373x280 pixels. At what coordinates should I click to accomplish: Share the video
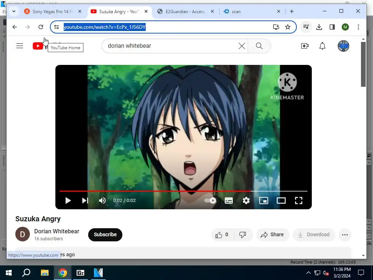272,234
